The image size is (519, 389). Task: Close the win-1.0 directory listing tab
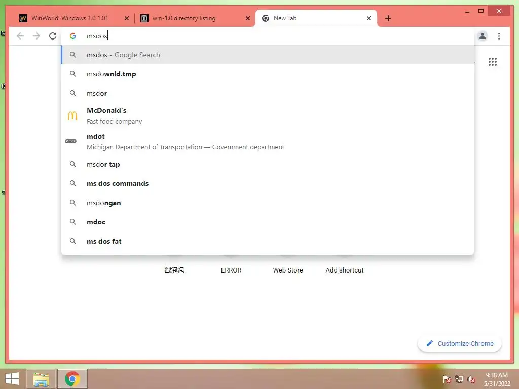(x=247, y=18)
